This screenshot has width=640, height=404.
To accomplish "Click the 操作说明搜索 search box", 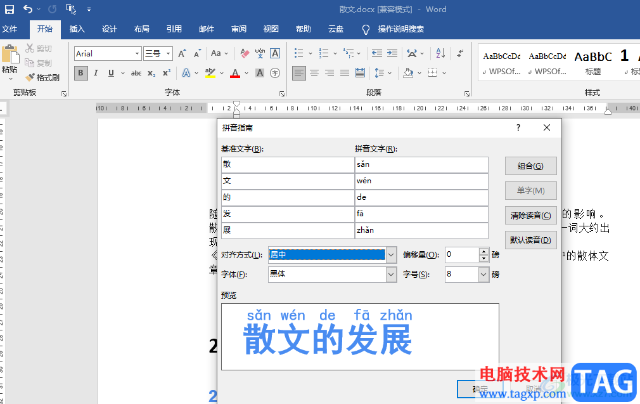I will (401, 29).
